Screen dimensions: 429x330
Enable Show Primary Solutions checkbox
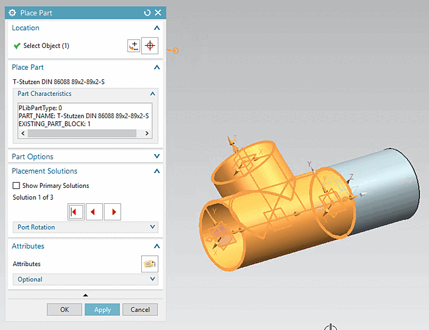(16, 186)
